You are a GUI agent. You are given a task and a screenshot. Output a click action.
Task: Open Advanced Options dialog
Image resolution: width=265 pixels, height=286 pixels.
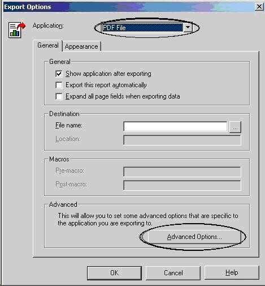(194, 237)
